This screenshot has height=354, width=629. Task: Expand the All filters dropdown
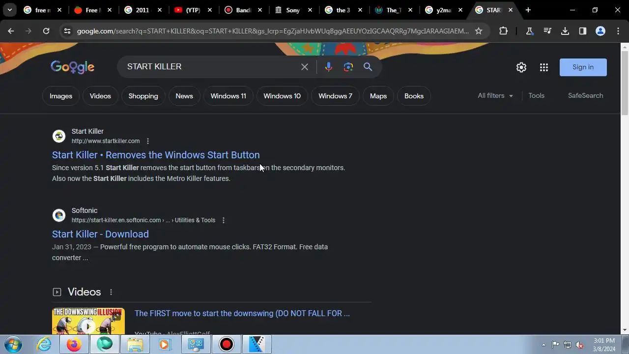(495, 96)
